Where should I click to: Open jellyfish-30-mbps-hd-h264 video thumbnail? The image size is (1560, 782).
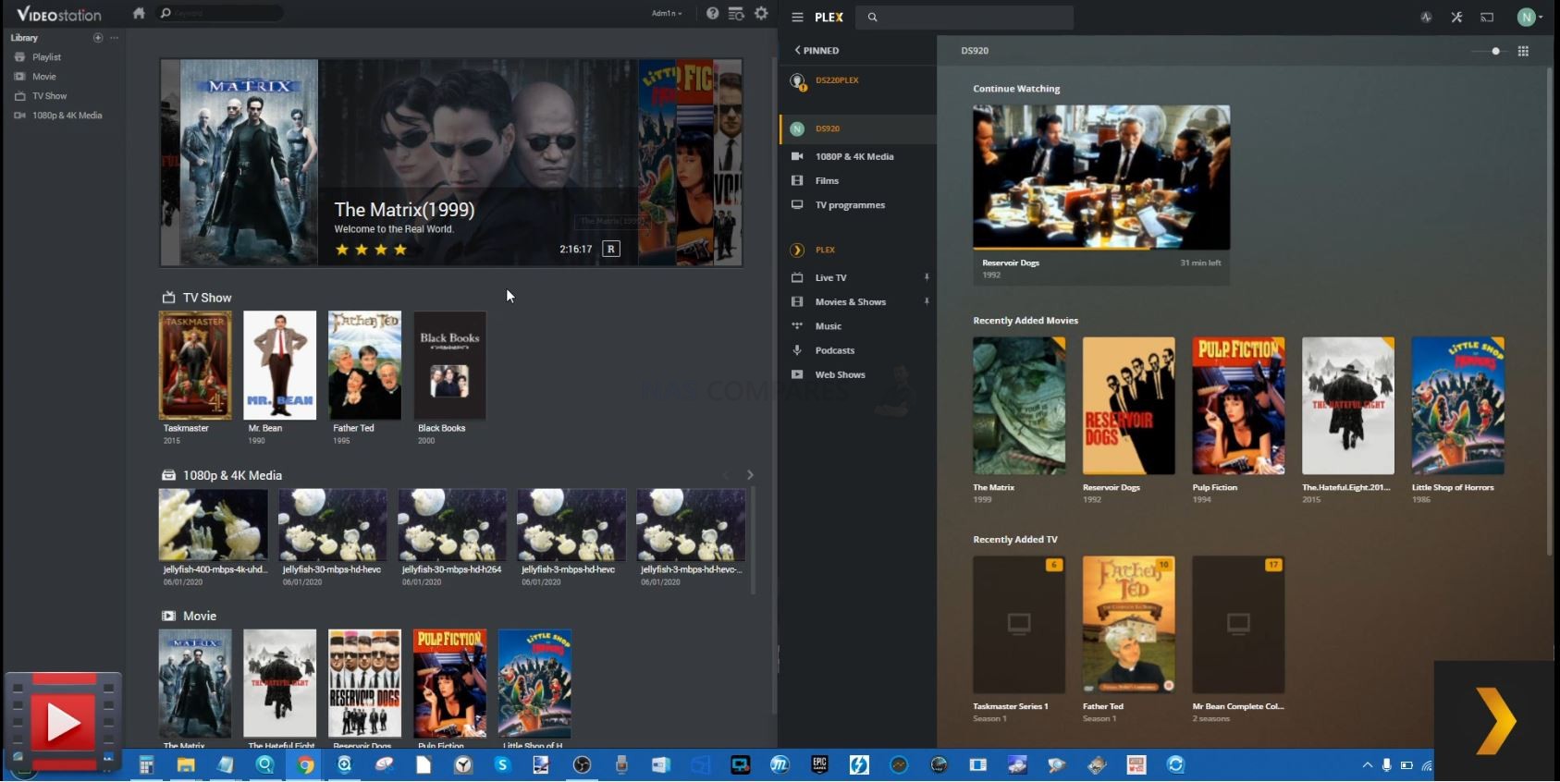click(x=452, y=525)
